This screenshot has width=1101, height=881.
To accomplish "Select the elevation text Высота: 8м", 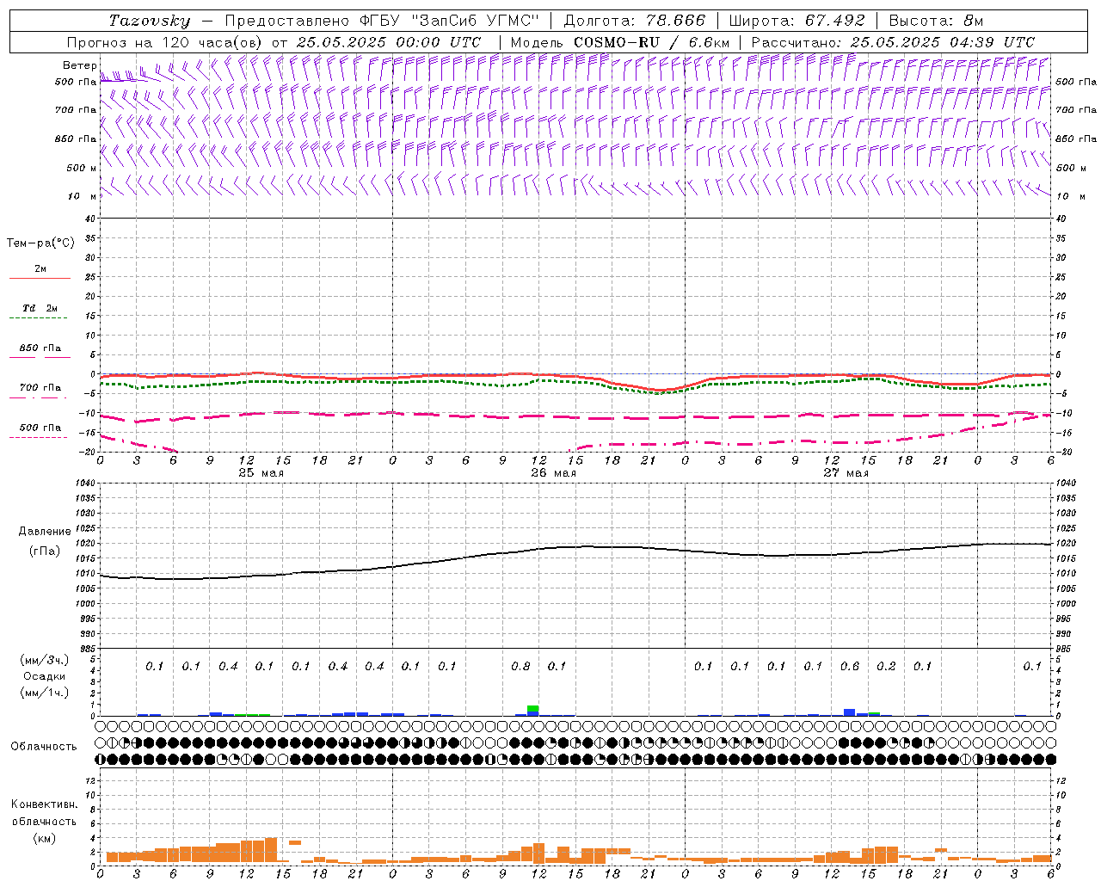I will [x=937, y=21].
